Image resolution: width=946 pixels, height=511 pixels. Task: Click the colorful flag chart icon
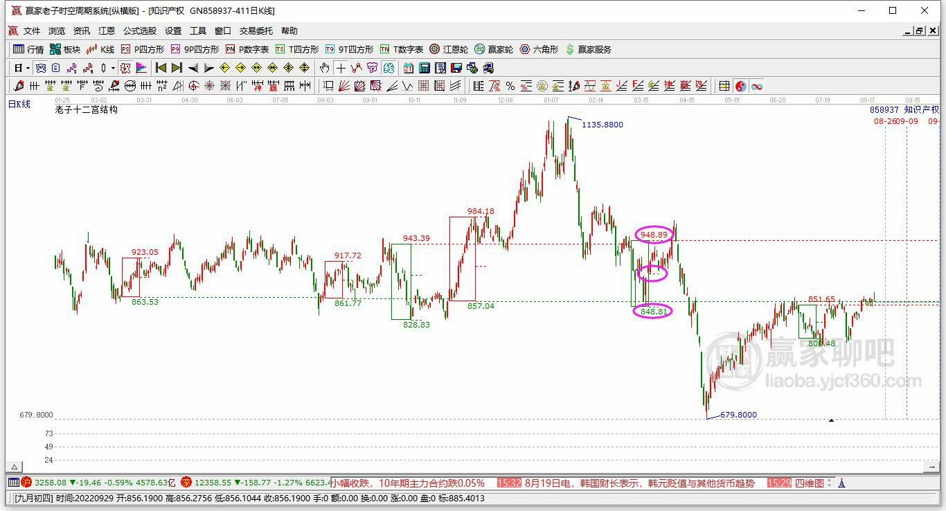141,68
